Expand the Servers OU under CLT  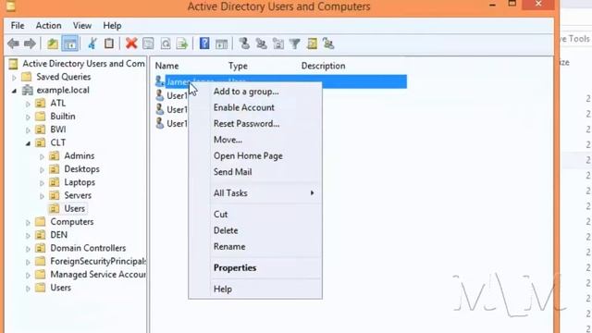click(42, 196)
